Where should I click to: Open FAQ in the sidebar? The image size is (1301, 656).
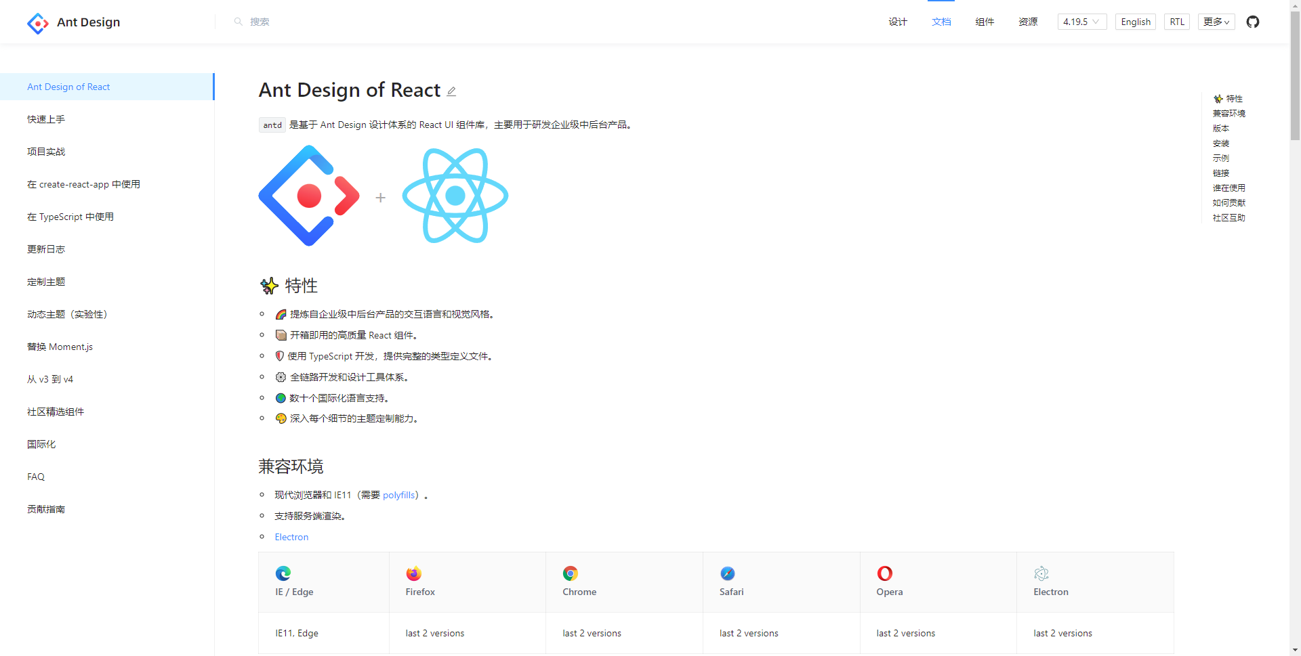(107, 477)
